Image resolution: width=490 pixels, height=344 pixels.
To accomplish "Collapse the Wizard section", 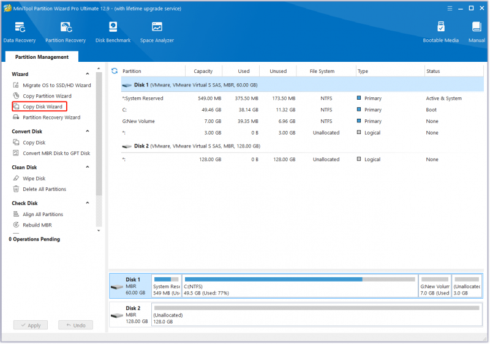I will tap(88, 74).
